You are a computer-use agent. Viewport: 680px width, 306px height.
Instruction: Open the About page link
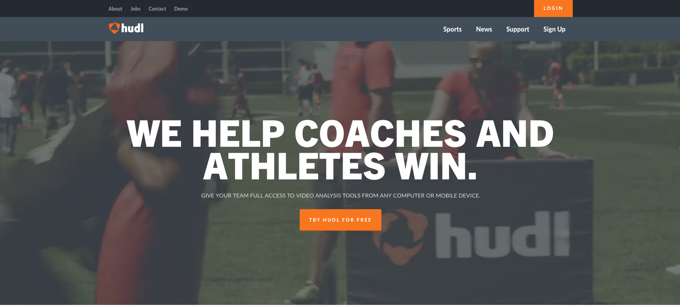click(x=115, y=9)
